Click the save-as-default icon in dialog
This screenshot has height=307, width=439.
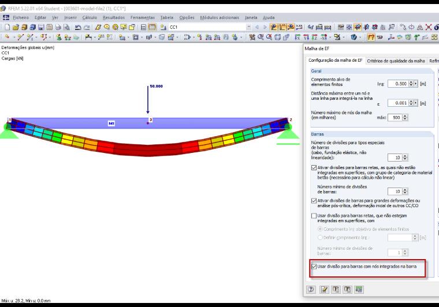tap(347, 290)
